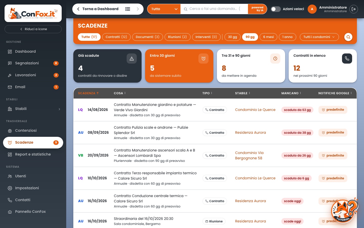Click the alarm clock icon on Entro 30 giorni card
The image size is (364, 228).
click(203, 59)
